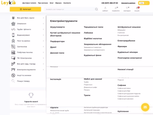The image size is (153, 115).
Task: Select Акції та знижки sidebar item
Action: click(x=24, y=75)
